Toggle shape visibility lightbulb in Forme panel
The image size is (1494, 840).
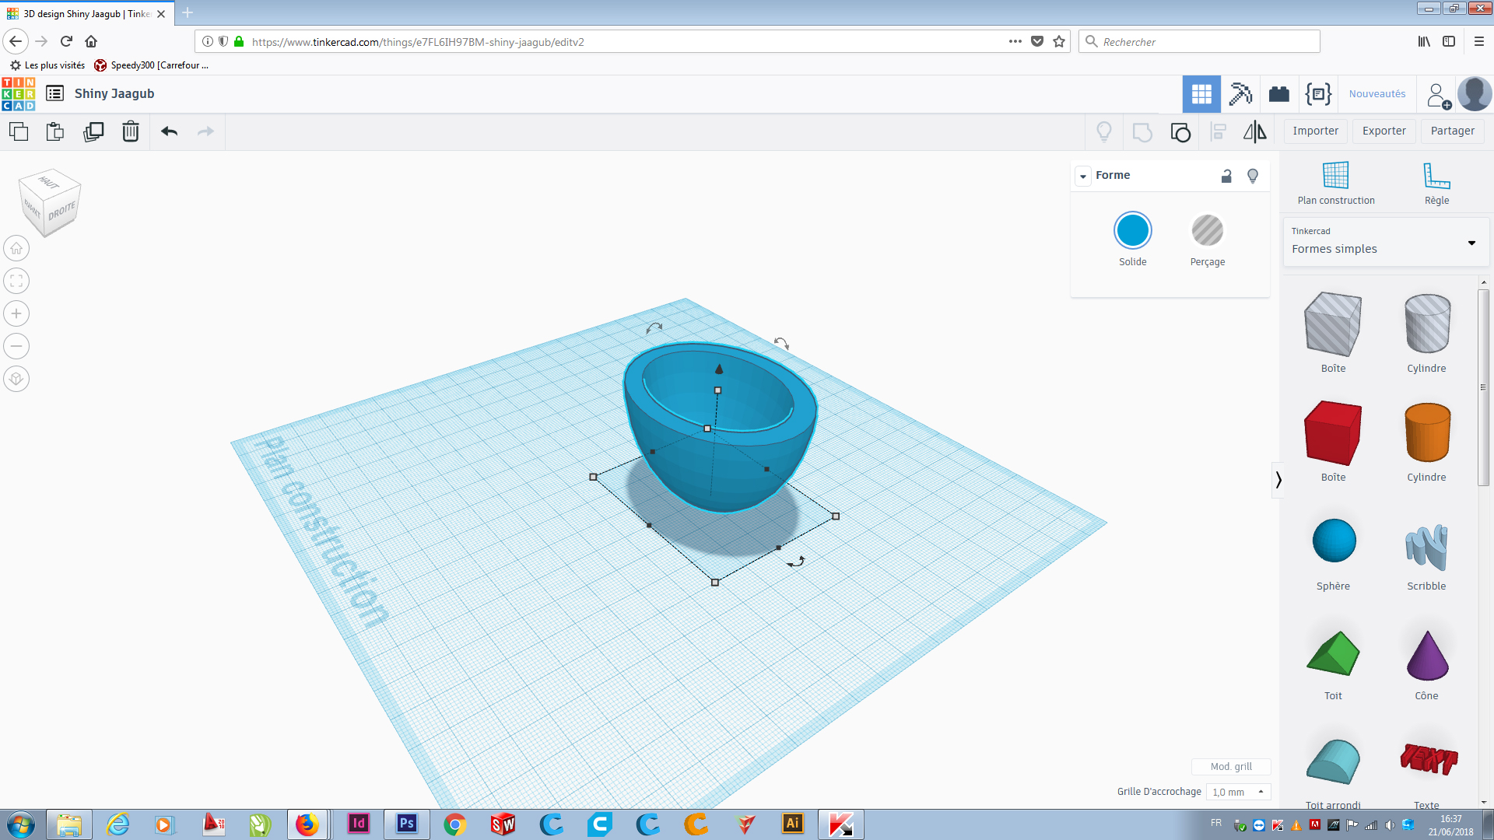pos(1253,176)
